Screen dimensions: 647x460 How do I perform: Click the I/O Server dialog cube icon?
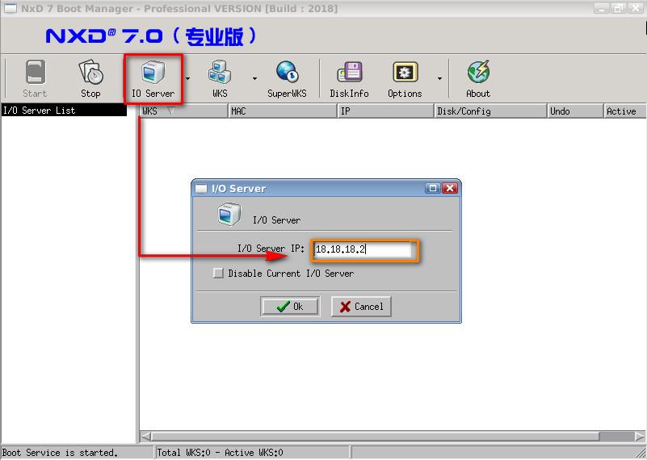tap(229, 214)
